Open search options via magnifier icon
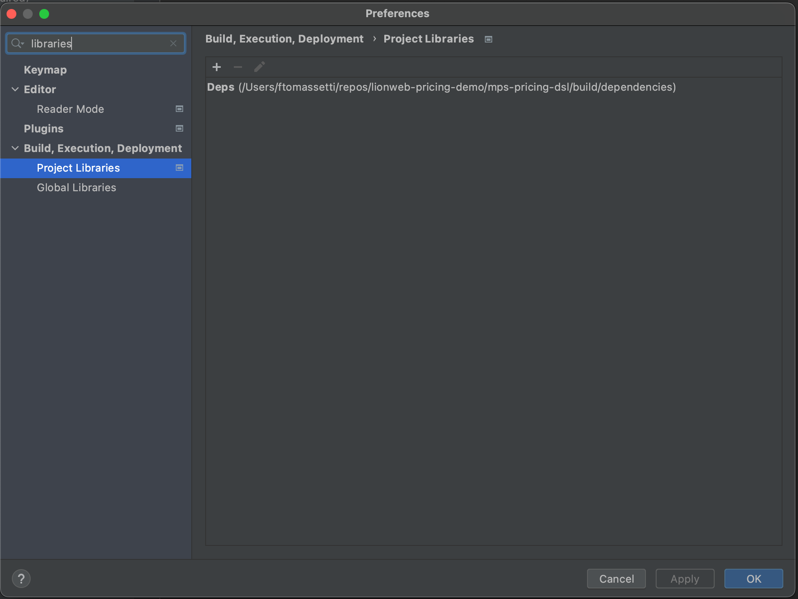This screenshot has width=798, height=599. (18, 43)
